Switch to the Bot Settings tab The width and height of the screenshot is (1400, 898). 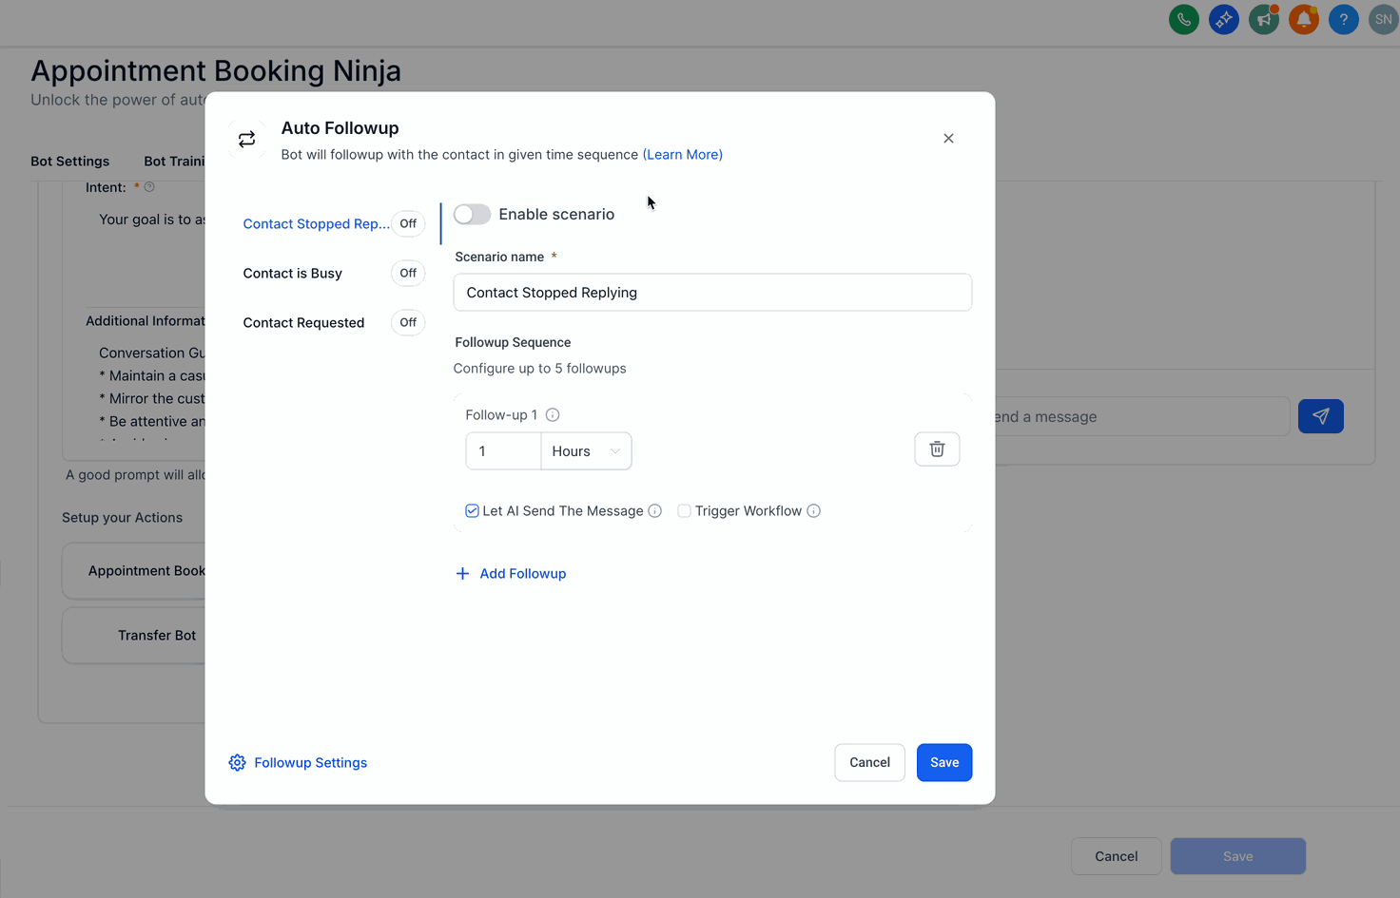tap(69, 162)
